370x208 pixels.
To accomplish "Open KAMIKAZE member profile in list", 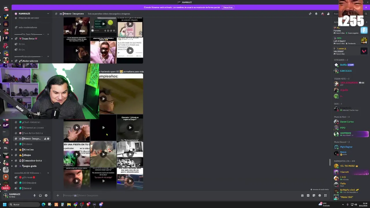I will [351, 71].
